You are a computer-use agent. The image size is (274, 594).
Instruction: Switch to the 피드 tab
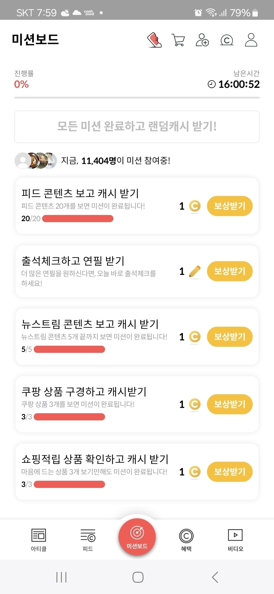click(x=88, y=539)
